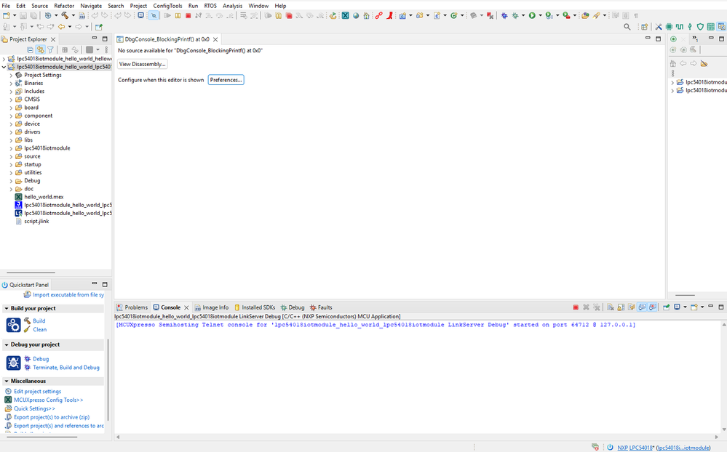
Task: Toggle Link with Editor in Project Explorer
Action: tap(40, 49)
